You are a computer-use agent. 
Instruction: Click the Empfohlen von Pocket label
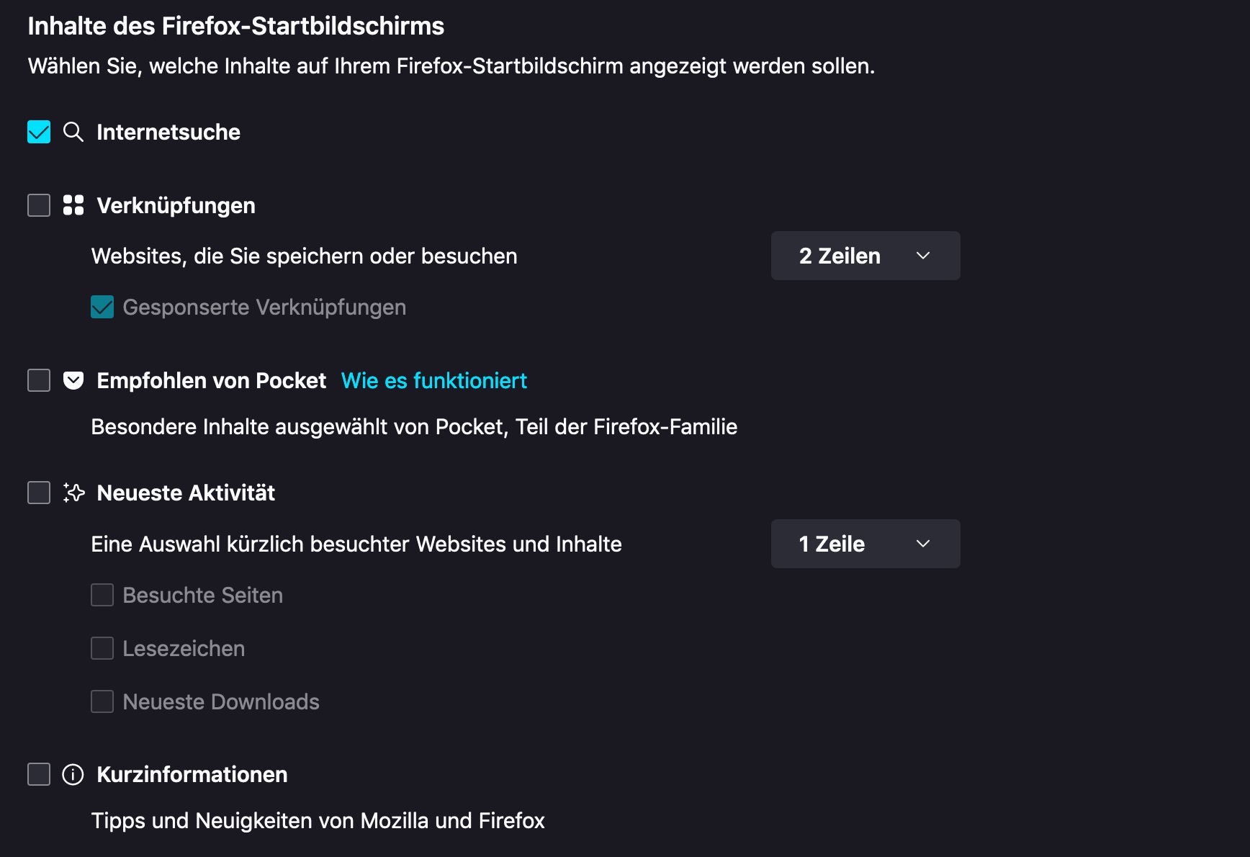pos(211,380)
